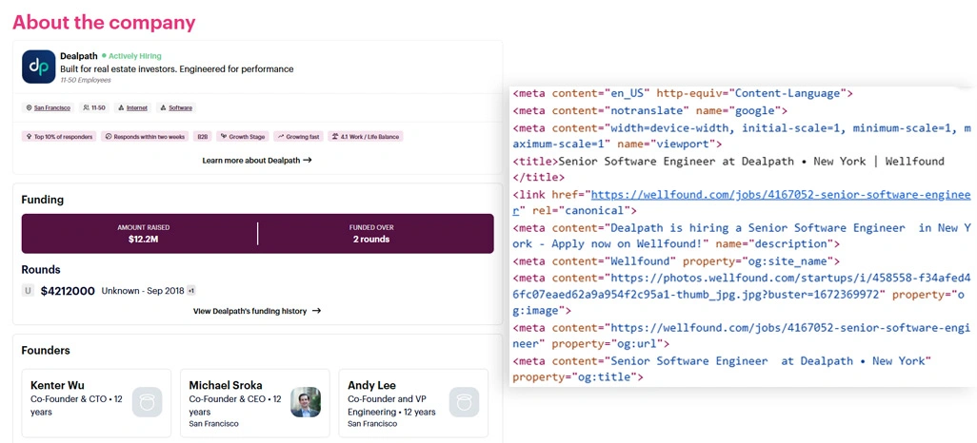Open Michael Sroka founder profile
This screenshot has width=977, height=443.
tap(255, 403)
